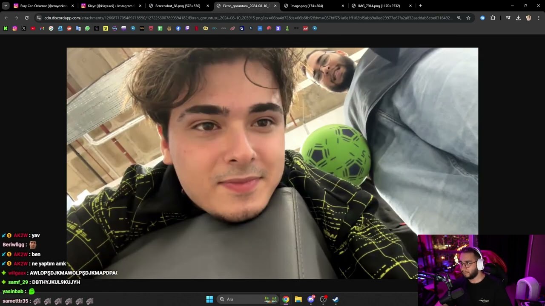545x306 pixels.
Task: Open the Google bookmark icon
Action: click(x=51, y=28)
